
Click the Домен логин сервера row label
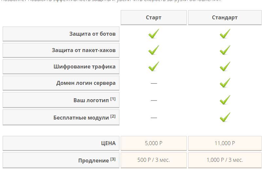[86, 83]
